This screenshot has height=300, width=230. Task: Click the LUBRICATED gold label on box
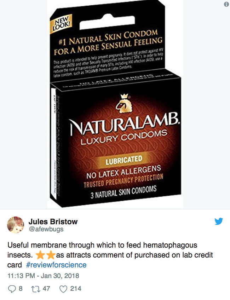pos(124,160)
